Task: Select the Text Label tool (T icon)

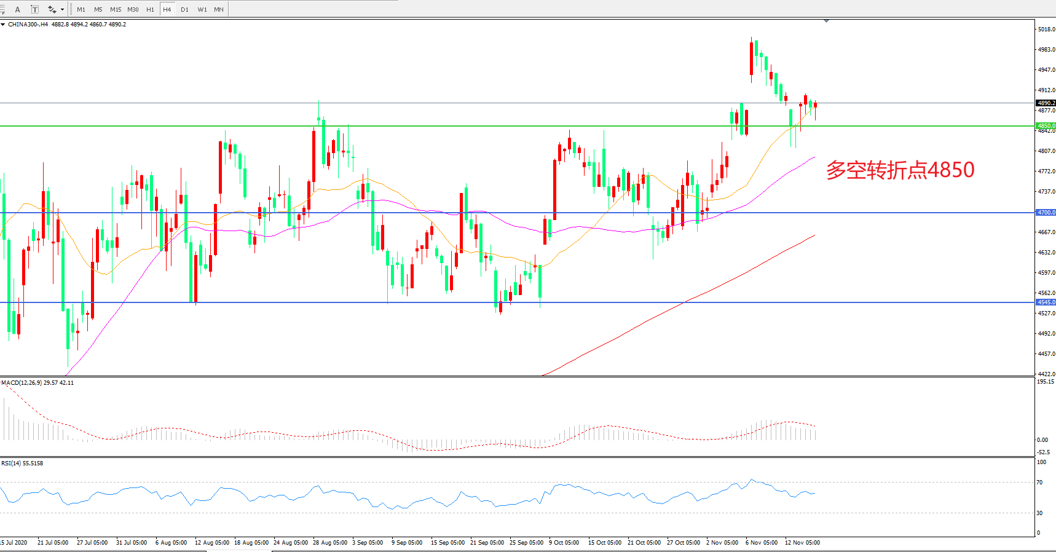Action: coord(34,9)
